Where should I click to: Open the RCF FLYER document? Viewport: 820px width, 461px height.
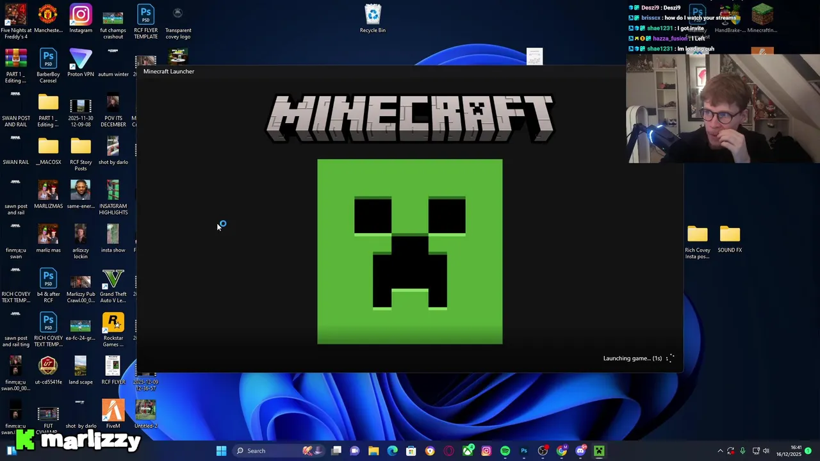(113, 371)
